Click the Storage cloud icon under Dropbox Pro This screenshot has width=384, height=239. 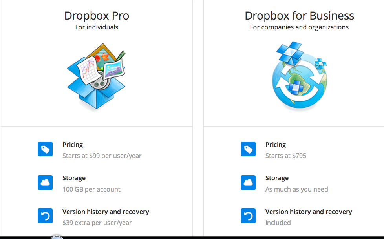tap(45, 183)
